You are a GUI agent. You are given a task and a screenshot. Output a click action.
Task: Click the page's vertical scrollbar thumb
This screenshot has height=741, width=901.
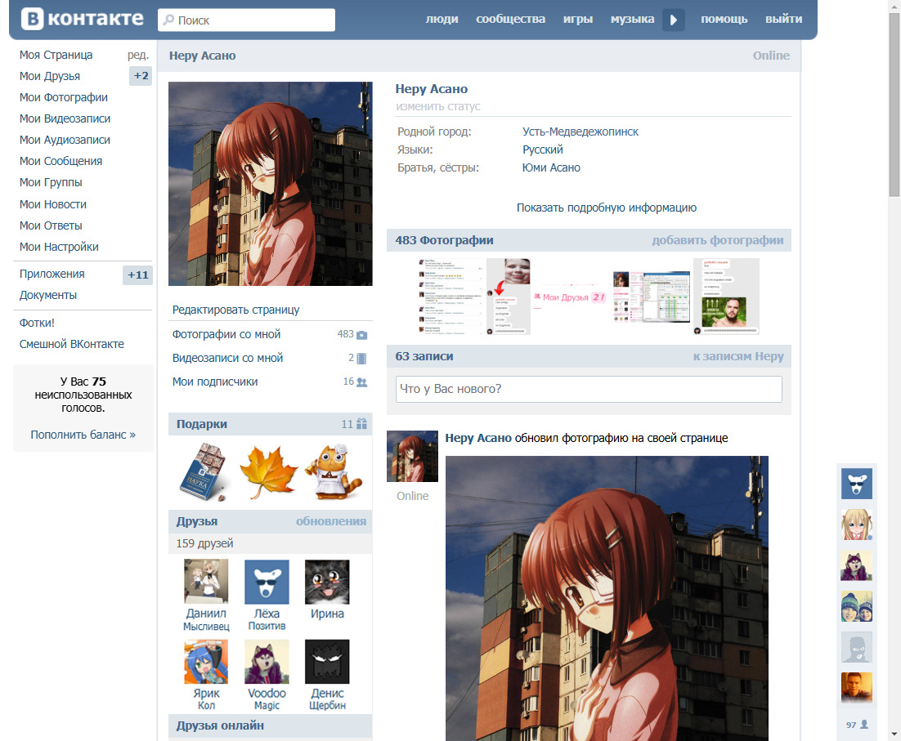(894, 105)
